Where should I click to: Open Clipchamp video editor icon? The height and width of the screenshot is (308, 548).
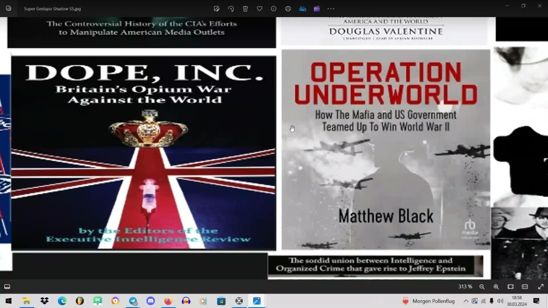pos(317,9)
